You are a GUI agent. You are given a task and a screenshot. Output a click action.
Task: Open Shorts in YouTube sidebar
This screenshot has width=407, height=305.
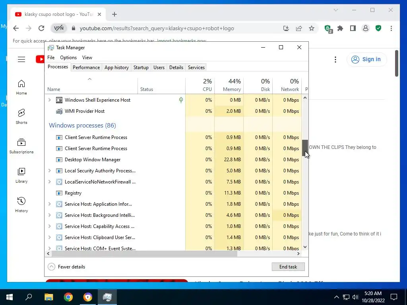[21, 116]
